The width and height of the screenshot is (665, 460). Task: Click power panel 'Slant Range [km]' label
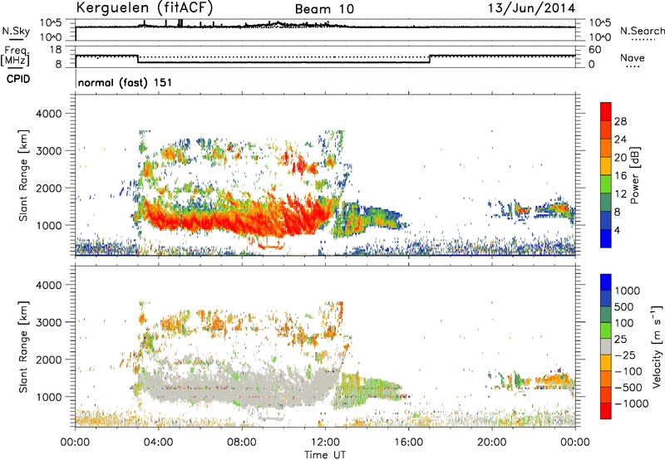23,175
